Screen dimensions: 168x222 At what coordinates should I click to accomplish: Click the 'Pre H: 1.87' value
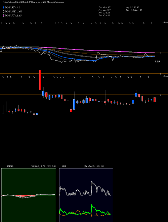(104, 10)
